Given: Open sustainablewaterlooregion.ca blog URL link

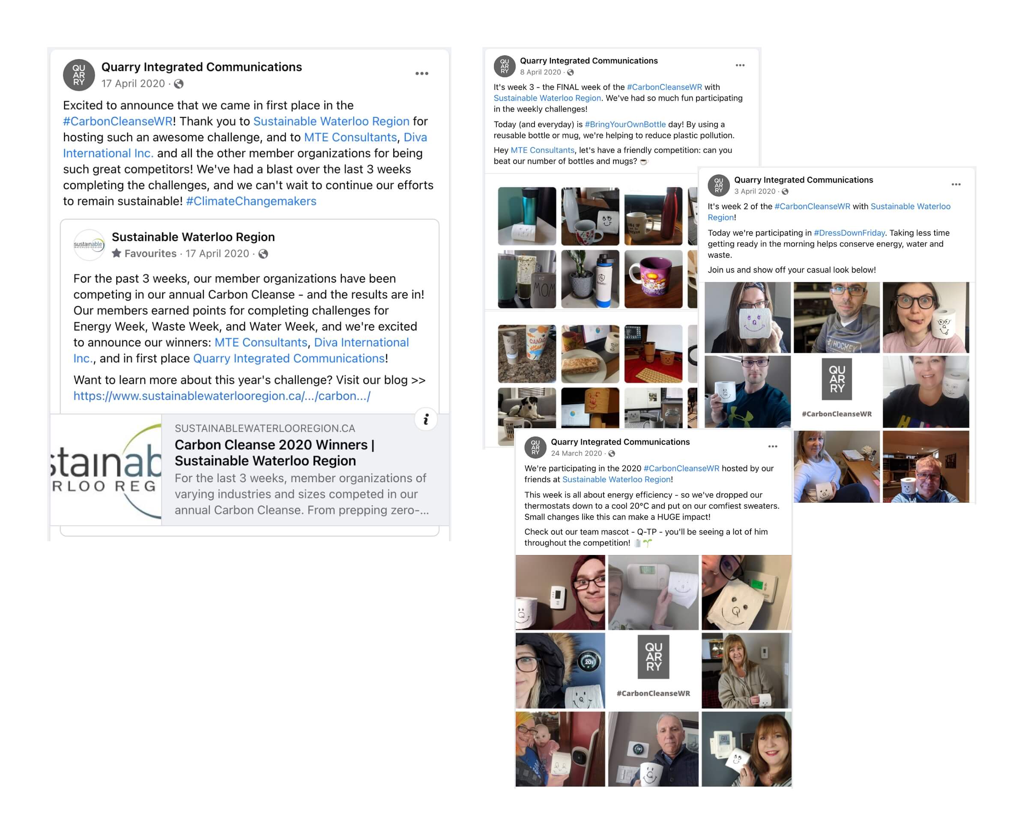Looking at the screenshot, I should pyautogui.click(x=222, y=396).
